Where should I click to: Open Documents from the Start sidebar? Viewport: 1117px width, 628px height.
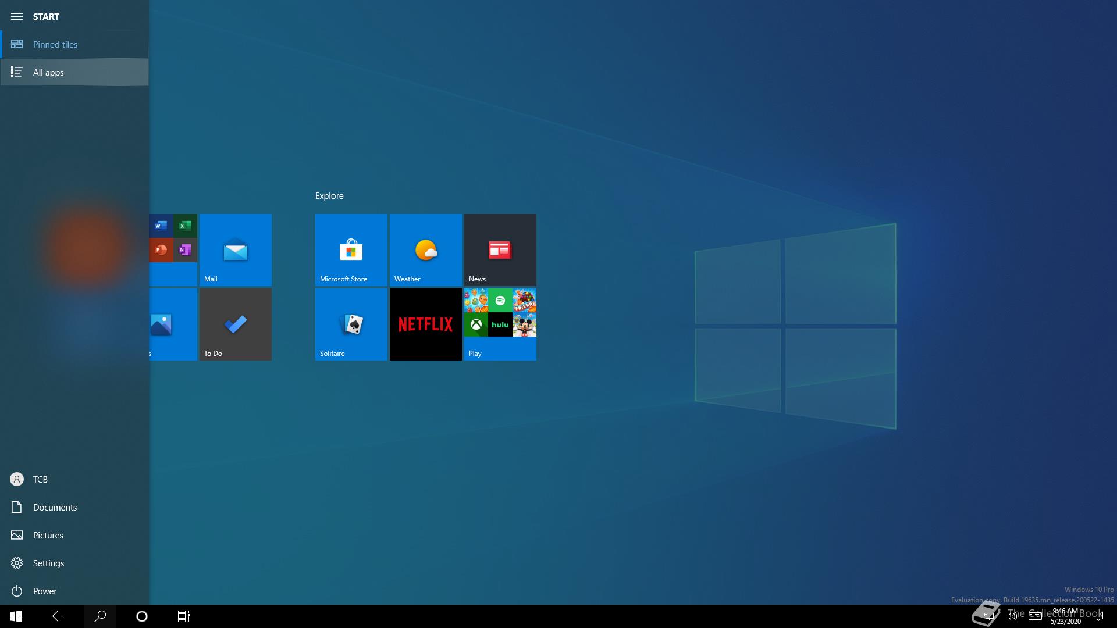[x=55, y=507]
